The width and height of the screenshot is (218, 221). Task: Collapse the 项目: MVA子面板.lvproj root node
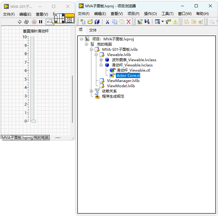(82, 39)
